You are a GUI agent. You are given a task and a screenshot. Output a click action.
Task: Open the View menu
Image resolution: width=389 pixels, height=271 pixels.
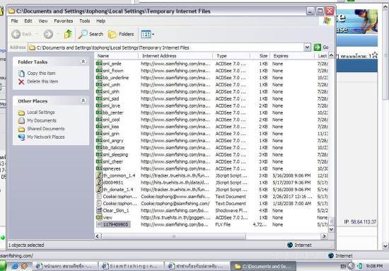(43, 21)
